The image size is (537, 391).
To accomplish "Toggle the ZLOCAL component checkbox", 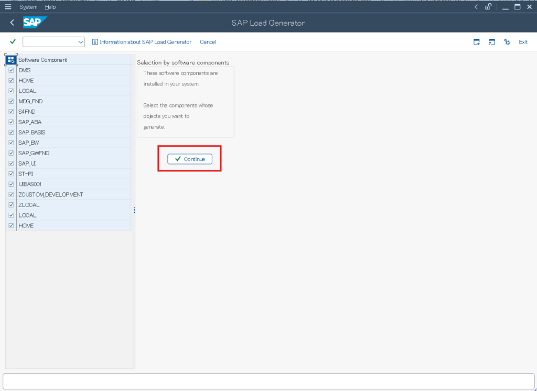I will (11, 204).
